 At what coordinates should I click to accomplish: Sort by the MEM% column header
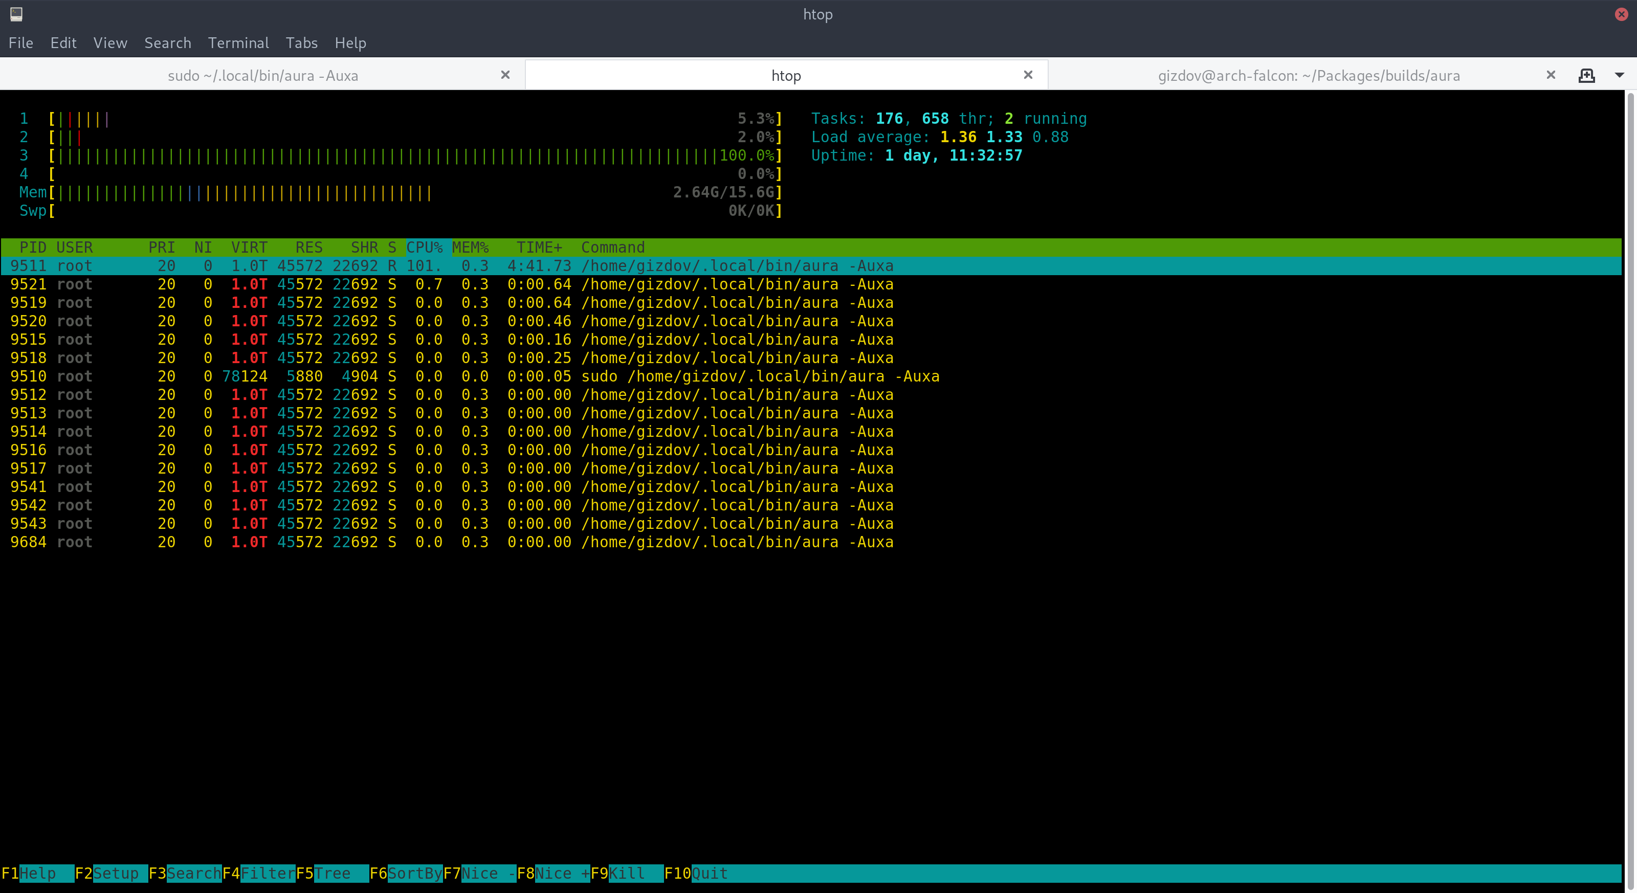click(470, 247)
